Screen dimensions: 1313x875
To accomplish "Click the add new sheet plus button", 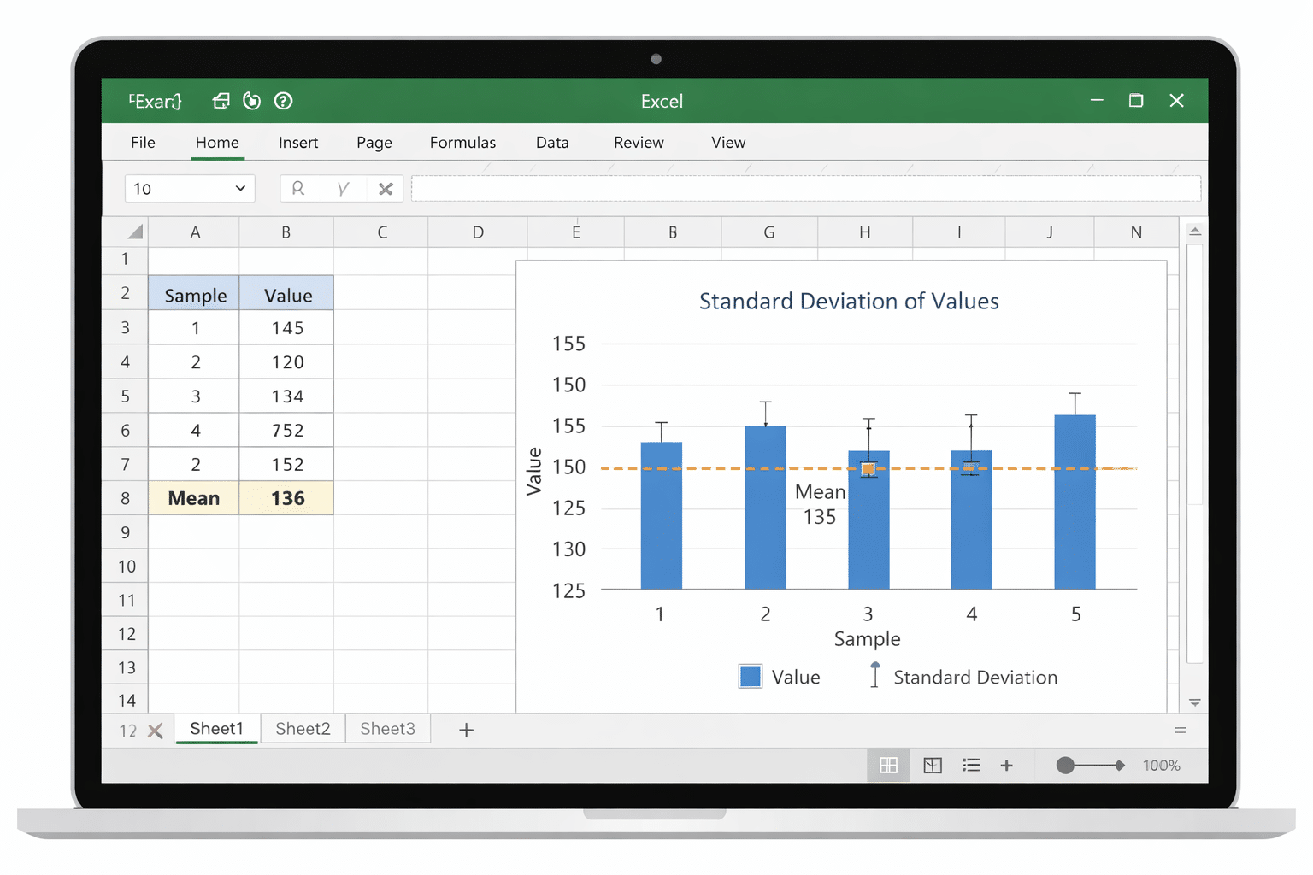I will [x=466, y=729].
